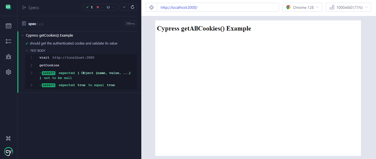Image resolution: width=376 pixels, height=159 pixels.
Task: Click the Cypress getAllCookies() Example heading
Action: click(204, 28)
